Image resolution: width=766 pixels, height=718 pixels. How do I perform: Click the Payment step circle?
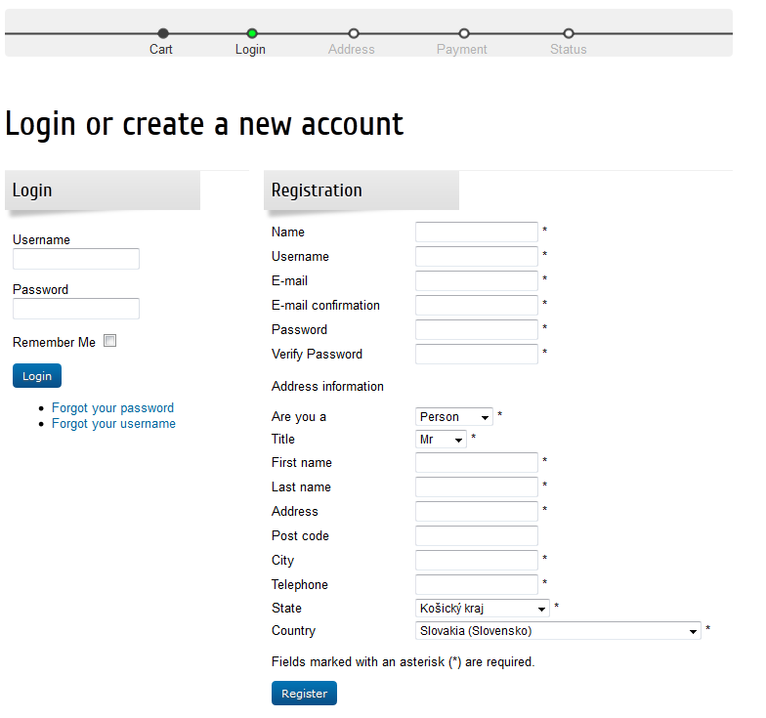pyautogui.click(x=464, y=33)
